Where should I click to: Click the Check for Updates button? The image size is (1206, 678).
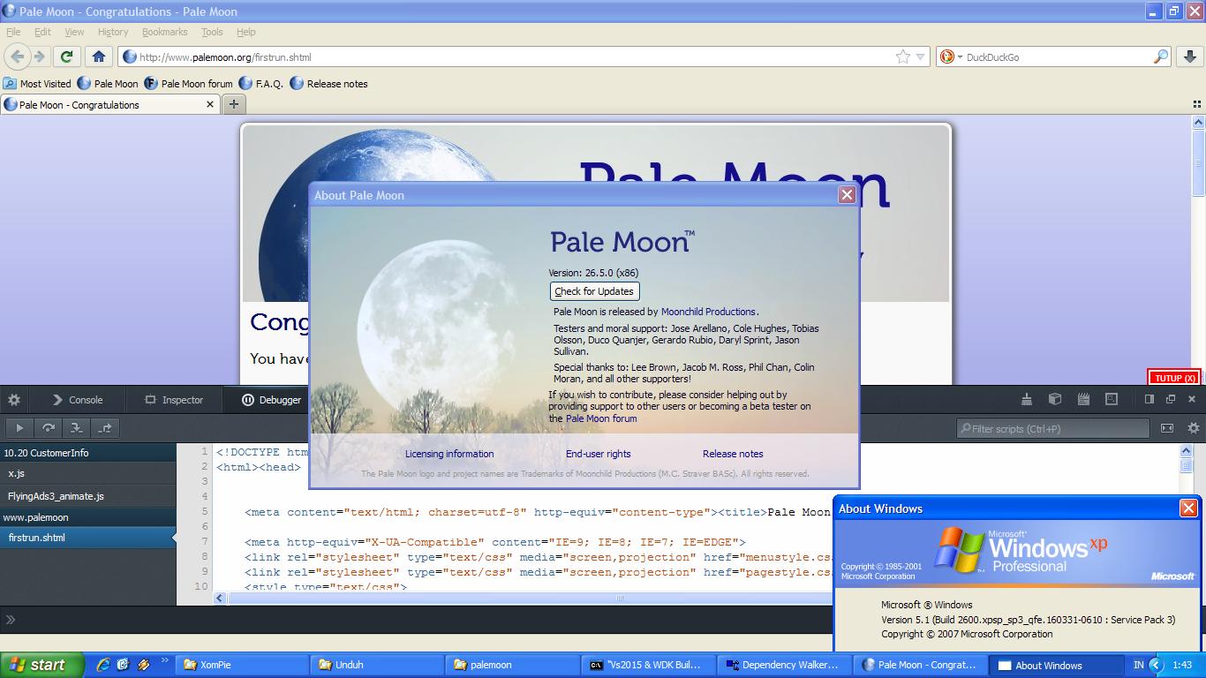pos(594,291)
